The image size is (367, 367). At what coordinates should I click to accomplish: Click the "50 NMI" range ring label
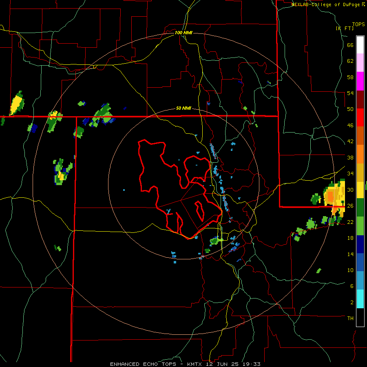click(x=183, y=108)
